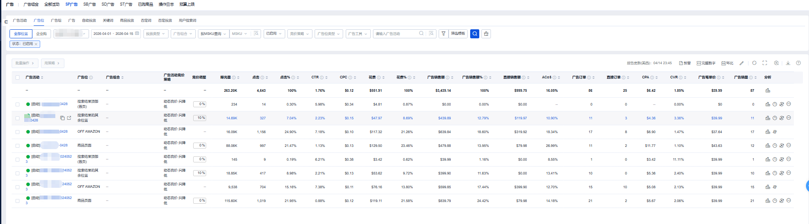The width and height of the screenshot is (809, 224).
Task: Check the first campaign row checkbox
Action: click(18, 104)
